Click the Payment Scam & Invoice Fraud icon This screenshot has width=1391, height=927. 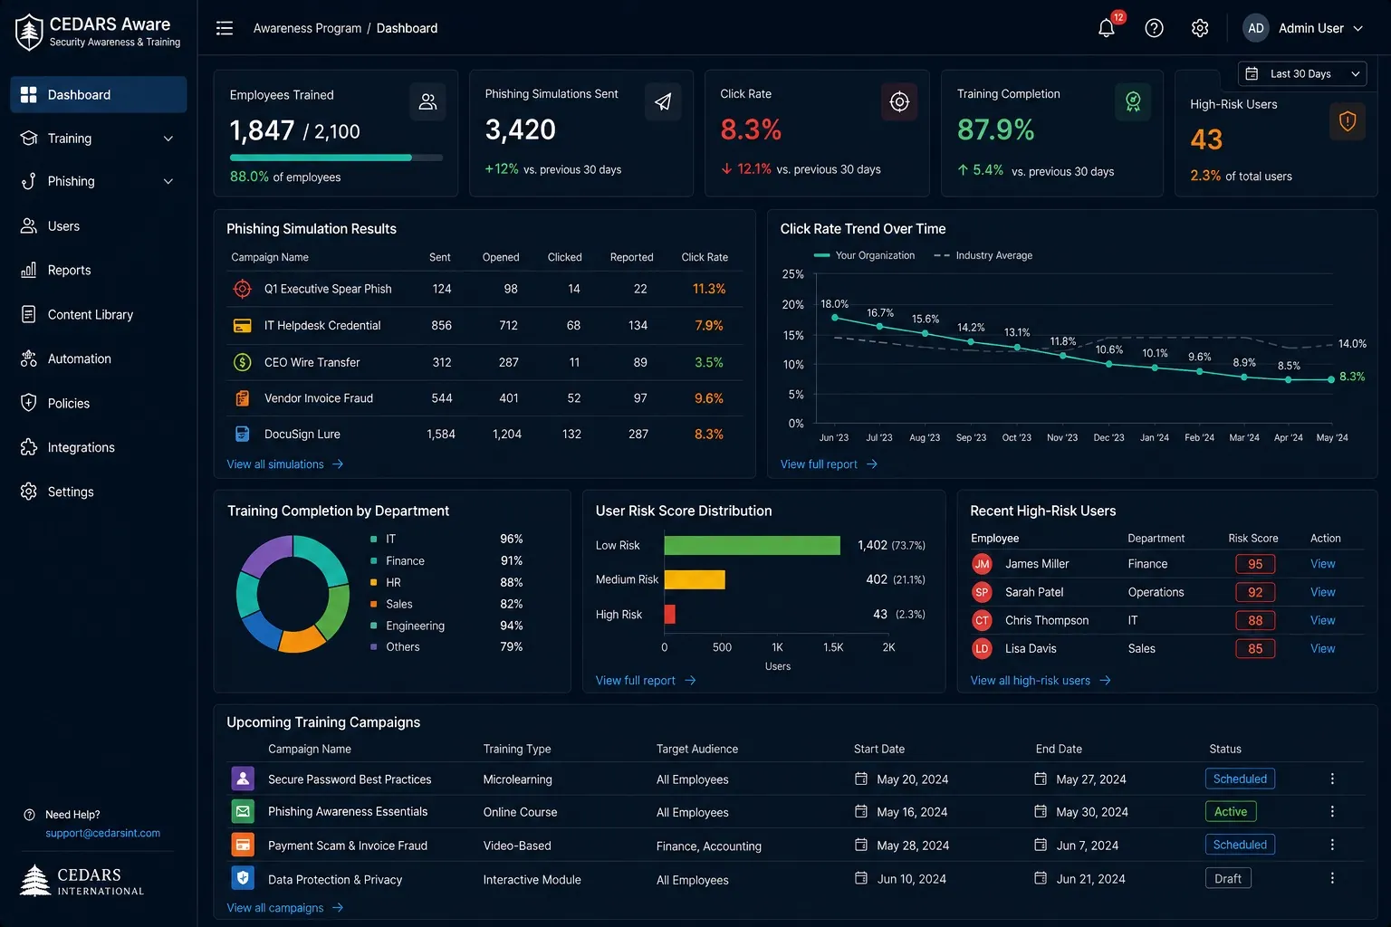(243, 845)
